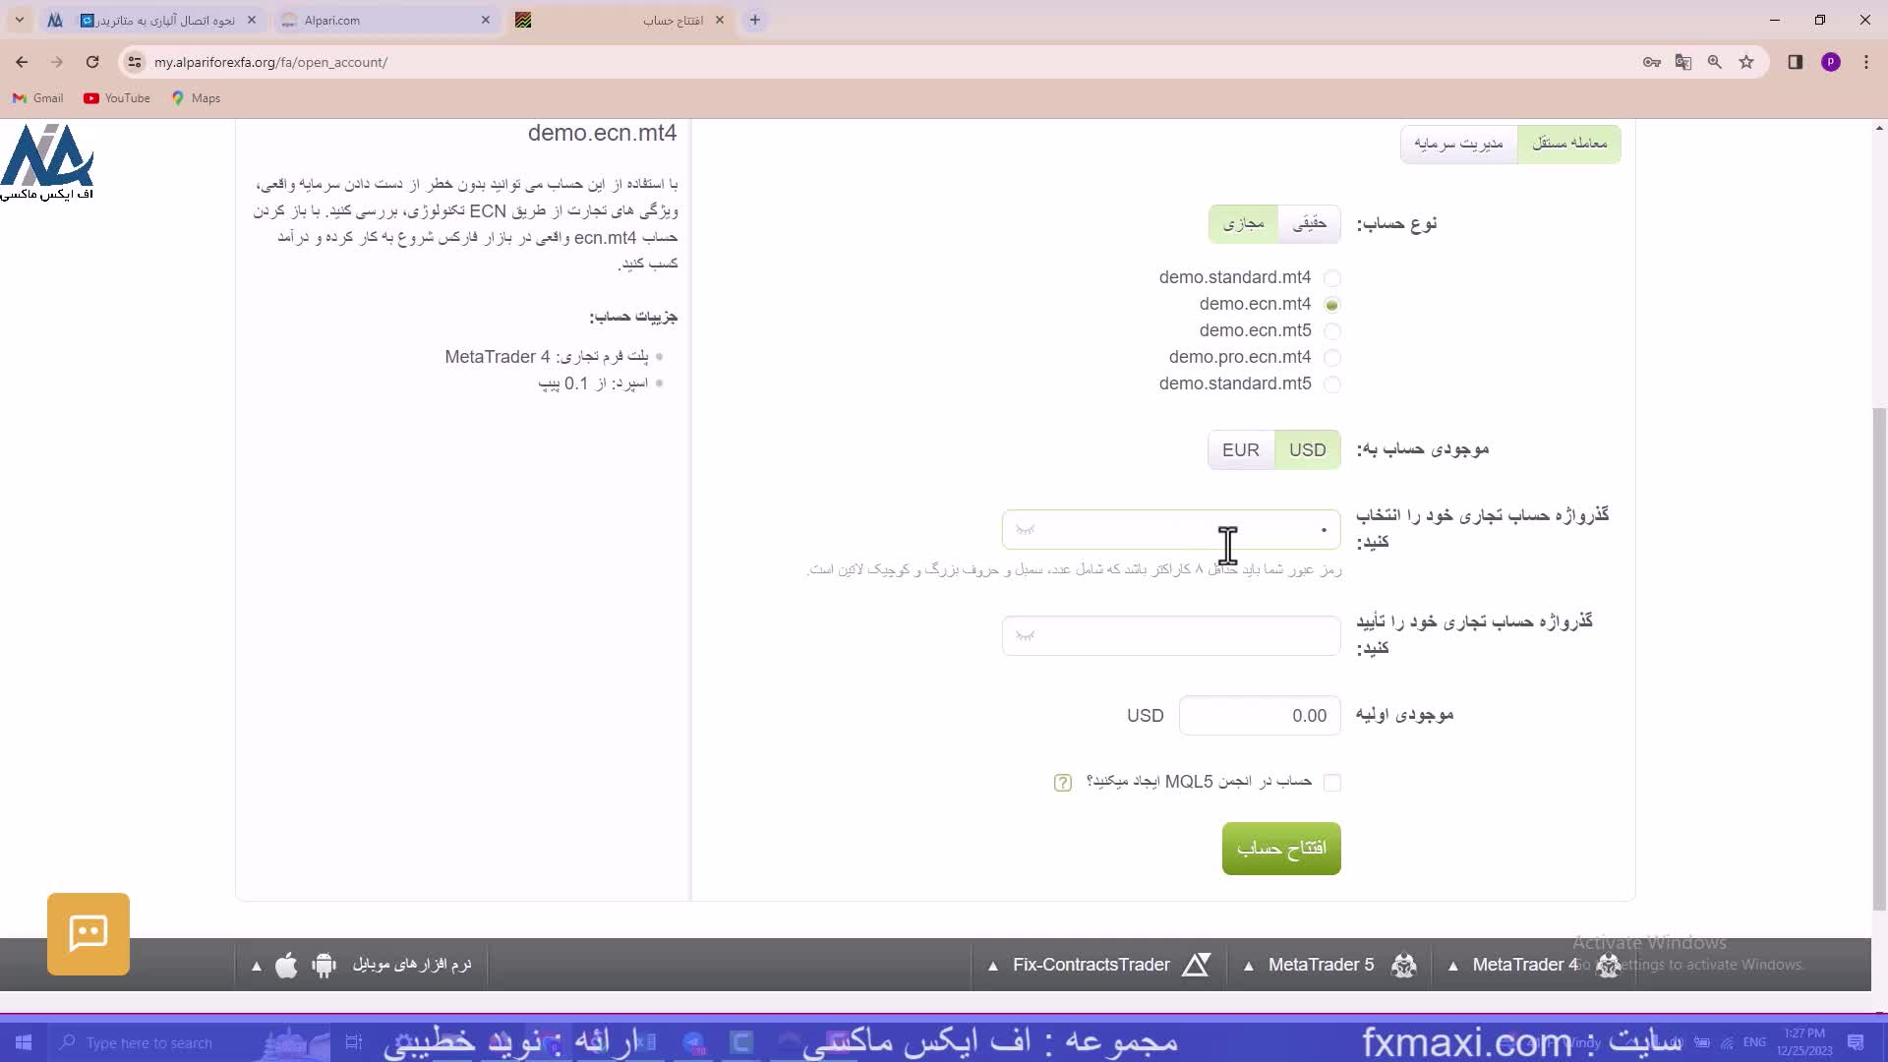Expand the MetaTrader 4 footer menu
This screenshot has height=1062, width=1888.
point(1524,966)
